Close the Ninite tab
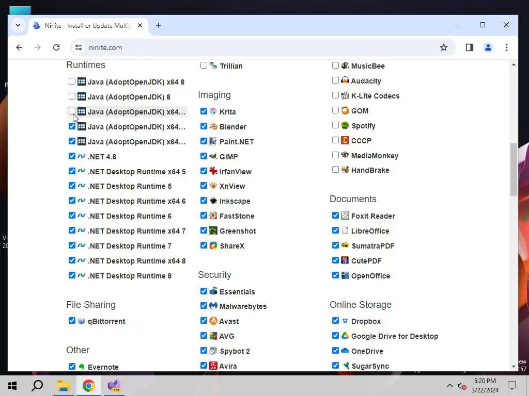 (140, 25)
